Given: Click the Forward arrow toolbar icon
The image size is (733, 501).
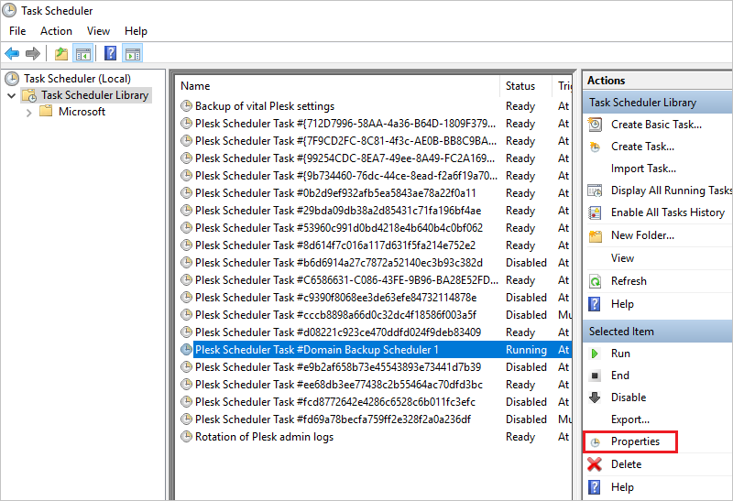Looking at the screenshot, I should 33,53.
